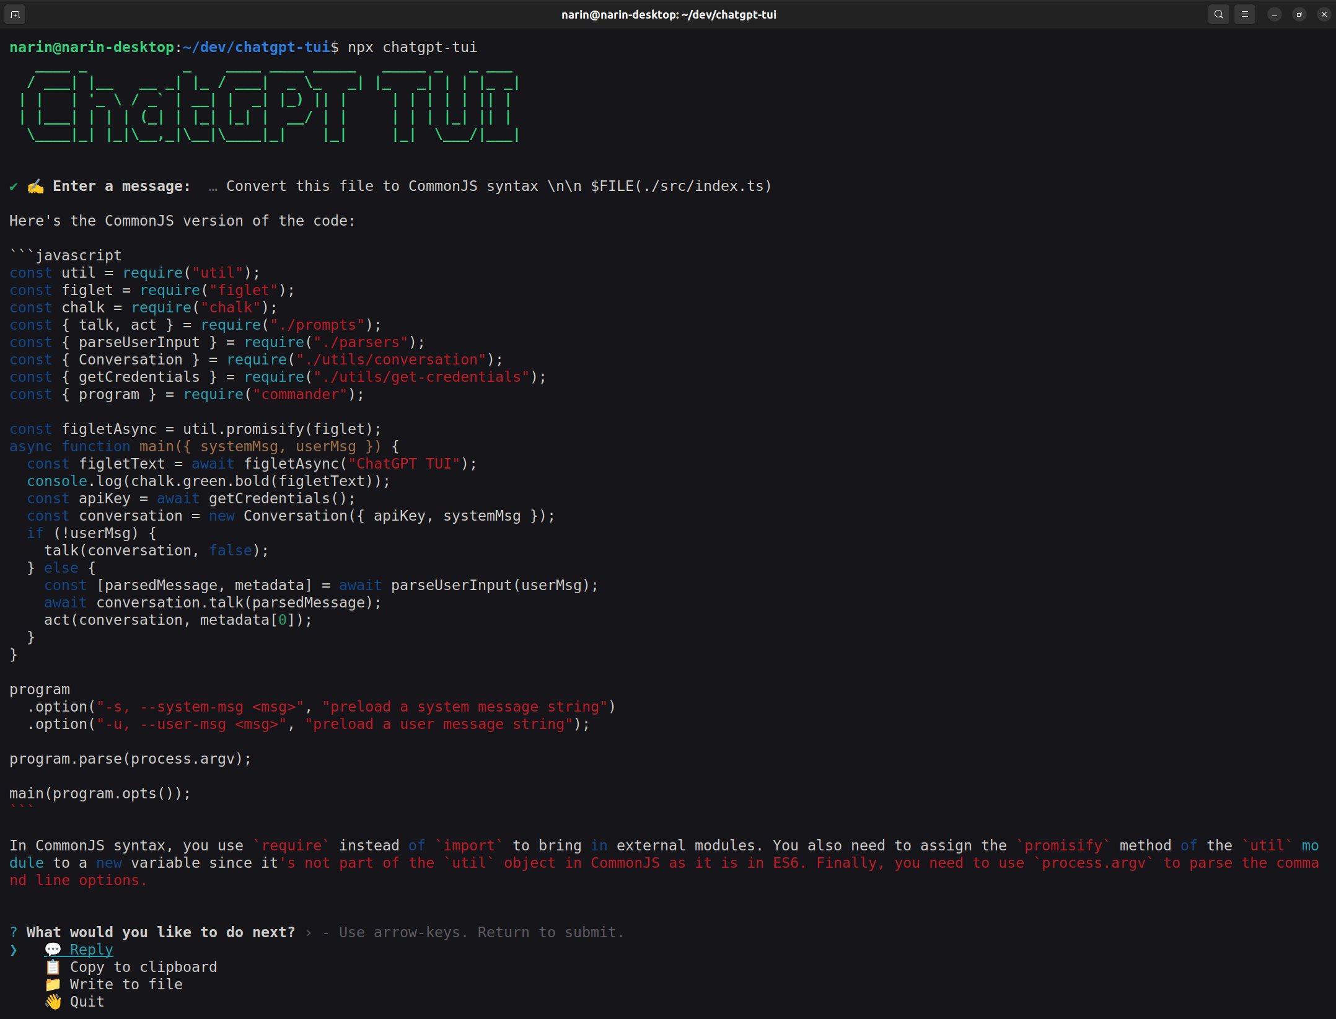Click the command text npx chatgpt-tui

click(x=412, y=47)
